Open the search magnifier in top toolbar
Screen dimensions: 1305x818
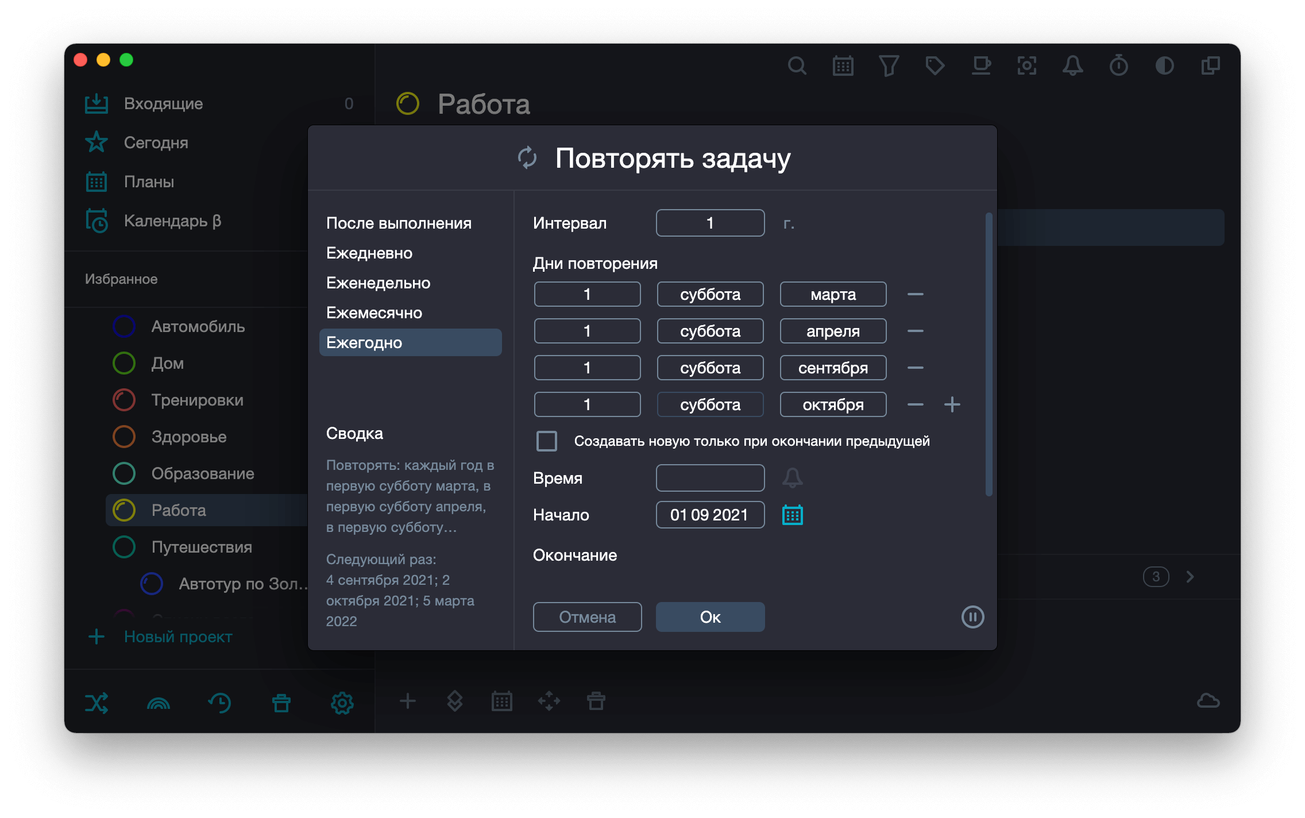pyautogui.click(x=797, y=65)
